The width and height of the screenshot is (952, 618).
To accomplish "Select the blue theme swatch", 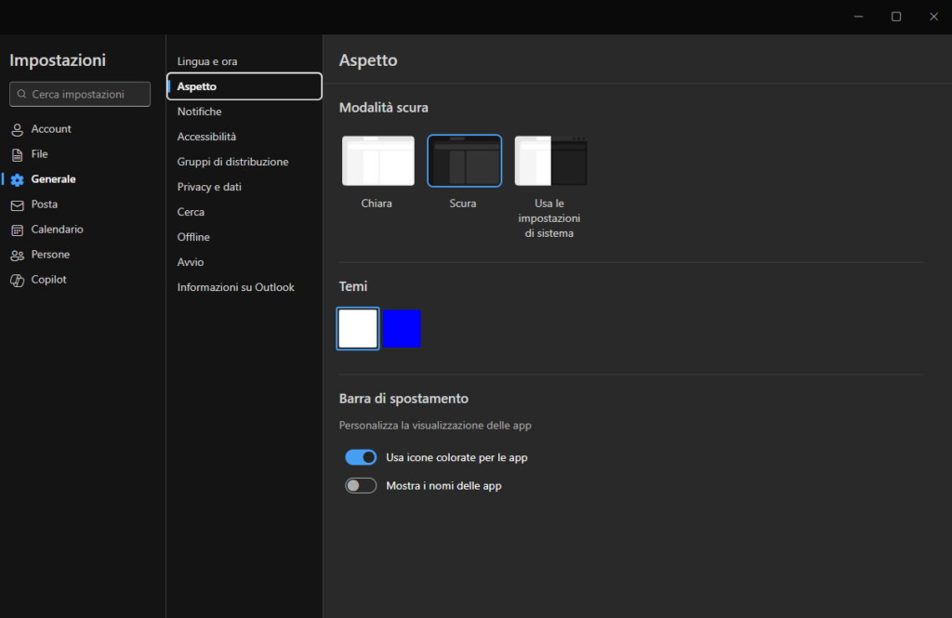I will [x=402, y=328].
